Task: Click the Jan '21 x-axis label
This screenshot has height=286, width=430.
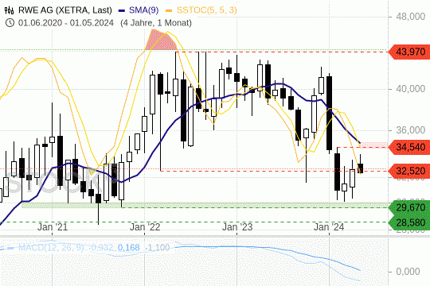Action: (53, 227)
